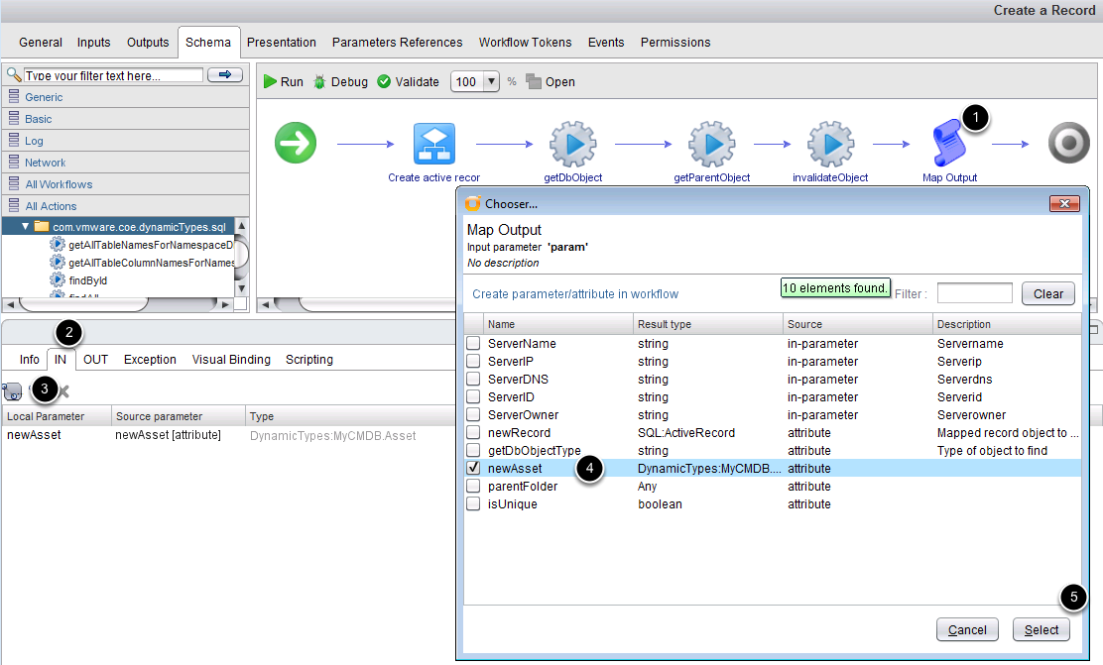The image size is (1103, 665).
Task: Select the Create active record schema element
Action: 434,144
